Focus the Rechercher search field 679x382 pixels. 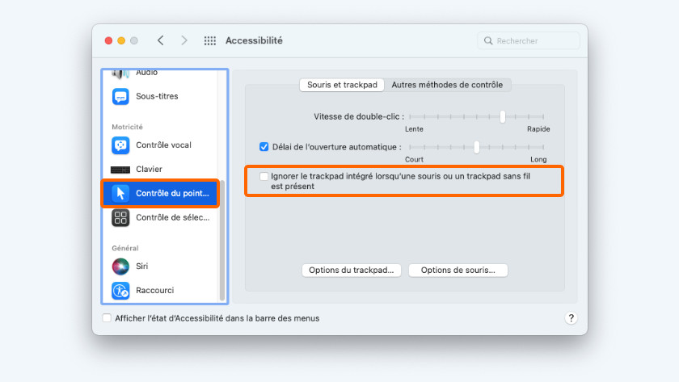pyautogui.click(x=529, y=40)
